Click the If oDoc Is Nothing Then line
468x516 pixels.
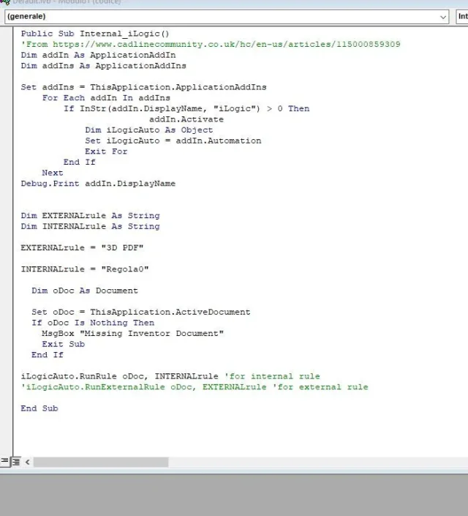click(x=93, y=323)
